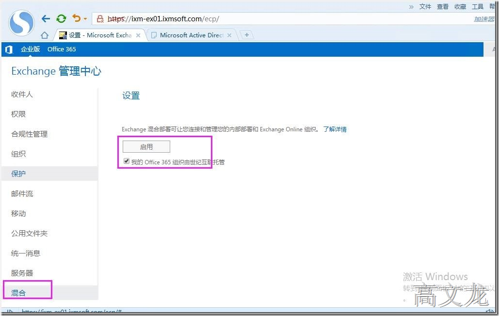Click the 设置 page heading

tap(131, 95)
